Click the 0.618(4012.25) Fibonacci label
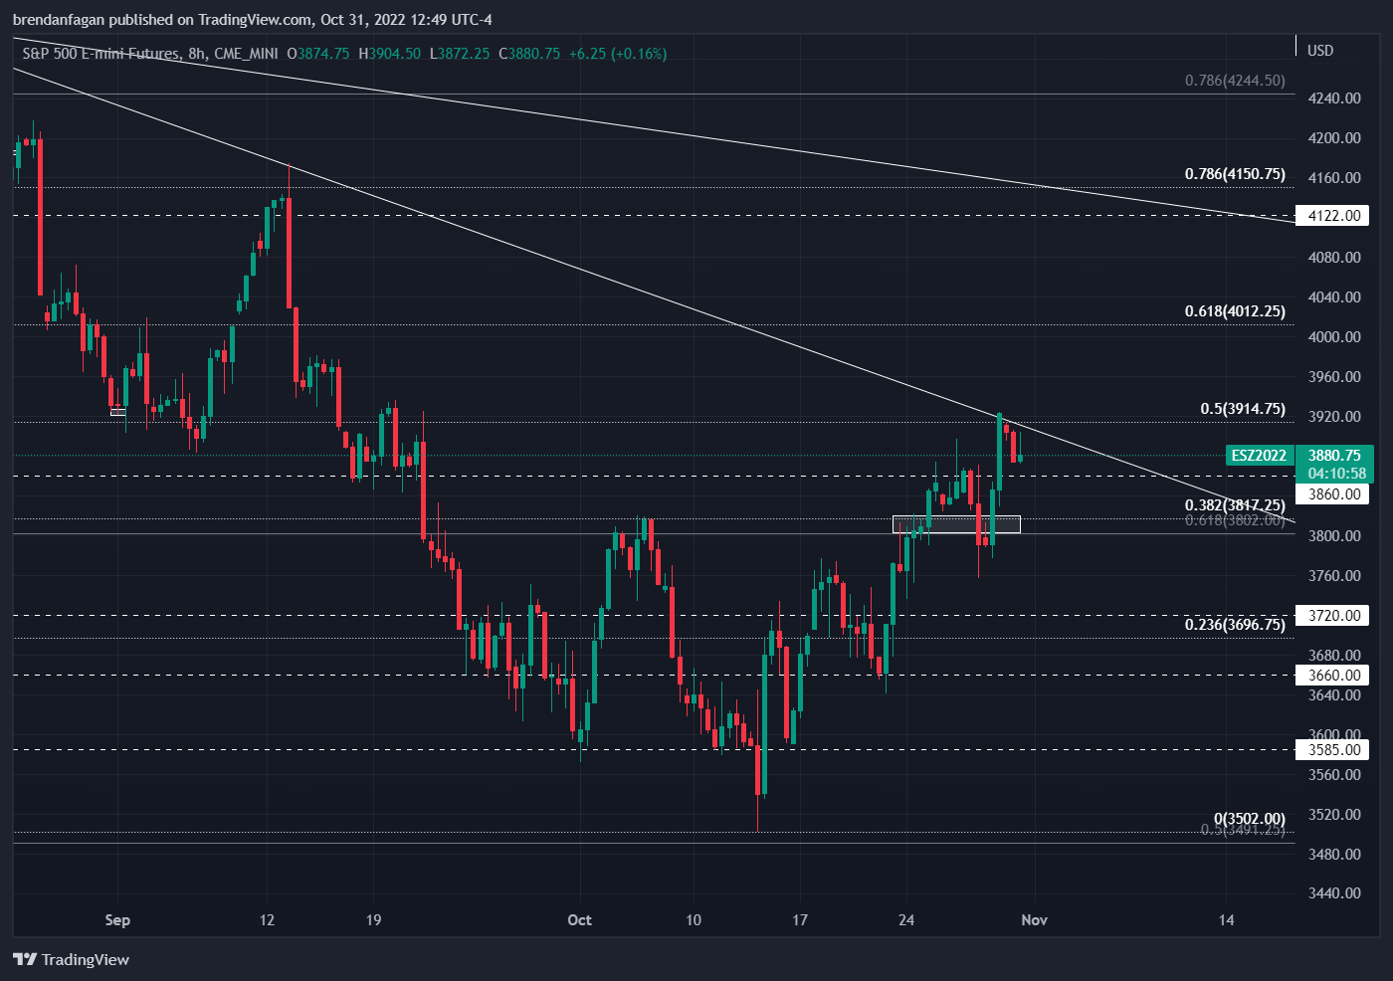The image size is (1393, 981). (x=1235, y=311)
